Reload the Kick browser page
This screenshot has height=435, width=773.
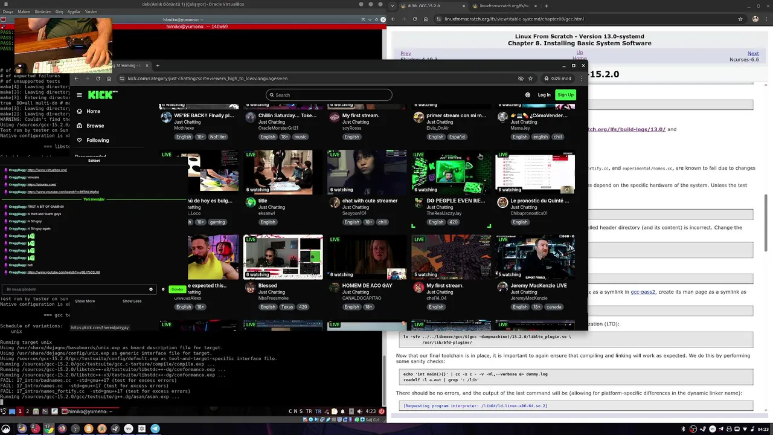pyautogui.click(x=98, y=79)
